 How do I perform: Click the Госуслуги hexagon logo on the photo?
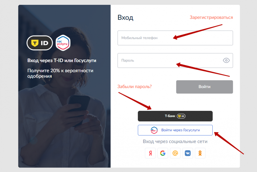coord(63,43)
